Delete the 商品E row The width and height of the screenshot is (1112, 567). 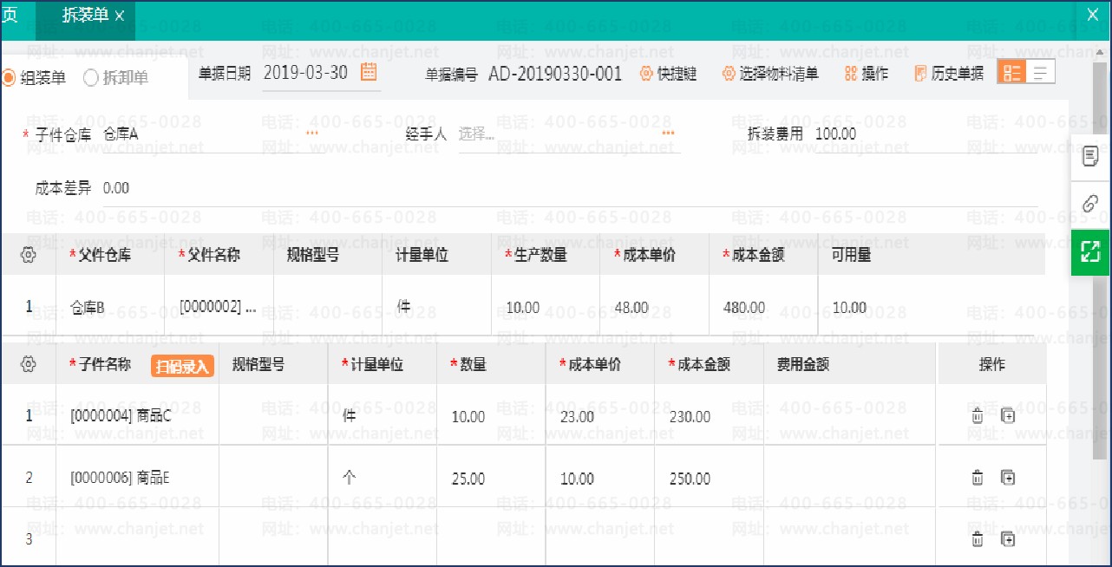click(x=978, y=478)
